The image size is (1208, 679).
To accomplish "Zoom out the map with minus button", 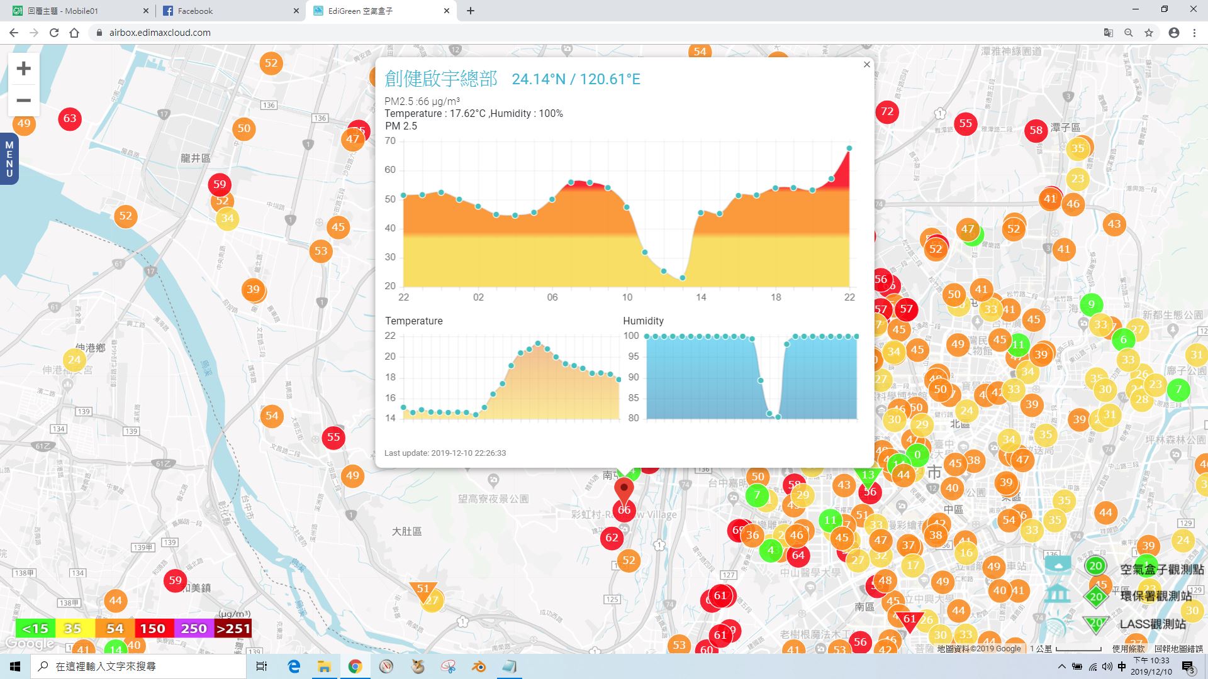I will click(23, 101).
